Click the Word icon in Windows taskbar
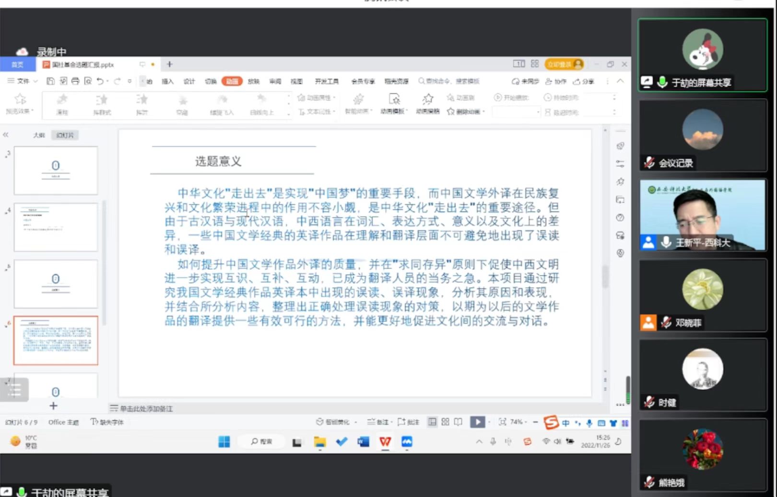This screenshot has height=497, width=777. pos(363,441)
